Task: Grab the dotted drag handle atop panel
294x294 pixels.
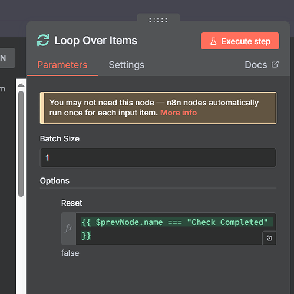Action: (158, 20)
